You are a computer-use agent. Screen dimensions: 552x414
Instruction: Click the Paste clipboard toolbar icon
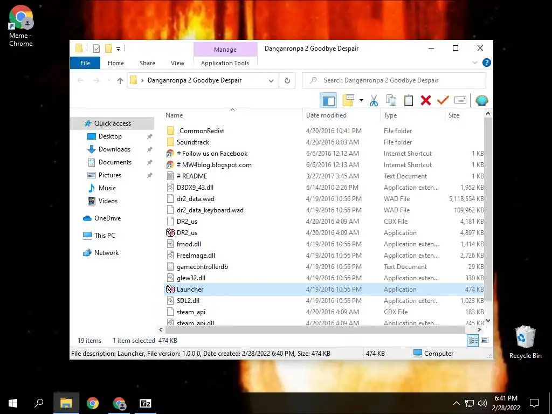tap(409, 101)
